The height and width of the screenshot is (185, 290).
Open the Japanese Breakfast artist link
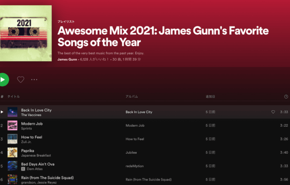(36, 155)
